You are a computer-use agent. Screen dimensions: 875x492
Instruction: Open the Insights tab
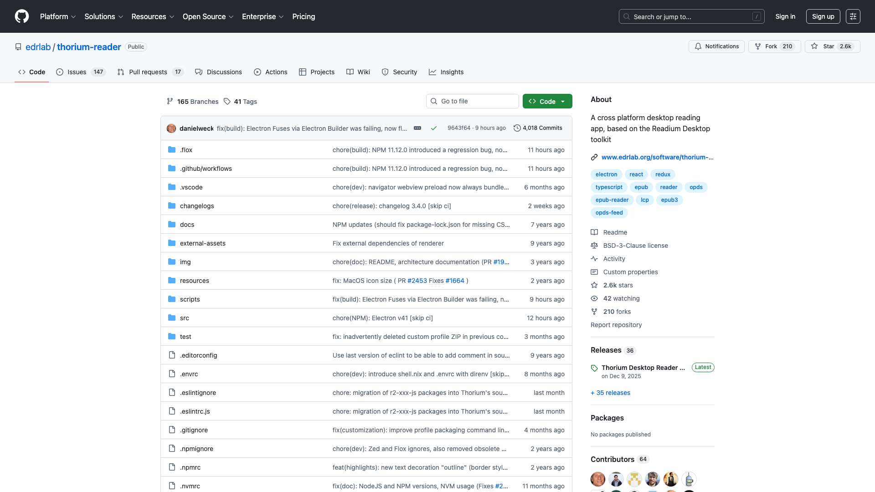click(x=446, y=72)
